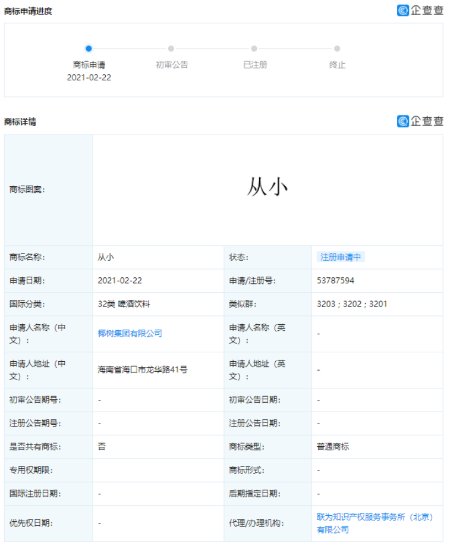Click the 企查查 logo beside 商标详情
The height and width of the screenshot is (542, 450).
(x=420, y=121)
